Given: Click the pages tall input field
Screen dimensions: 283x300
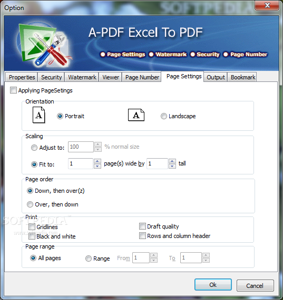Looking at the screenshot, I should coord(158,163).
